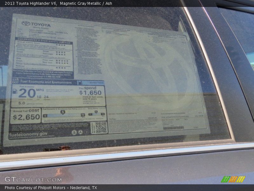Select caption 'Magnetic Gray Metallic / Ash'
This screenshot has height=191, width=254.
(x=86, y=4)
